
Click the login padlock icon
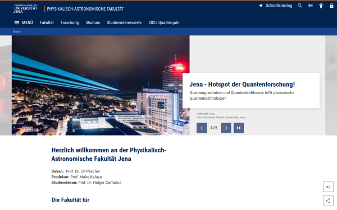pyautogui.click(x=331, y=6)
